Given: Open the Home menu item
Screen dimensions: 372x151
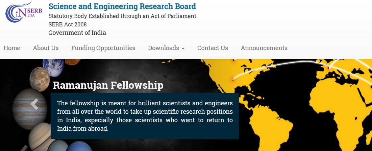Looking at the screenshot, I should coord(12,48).
